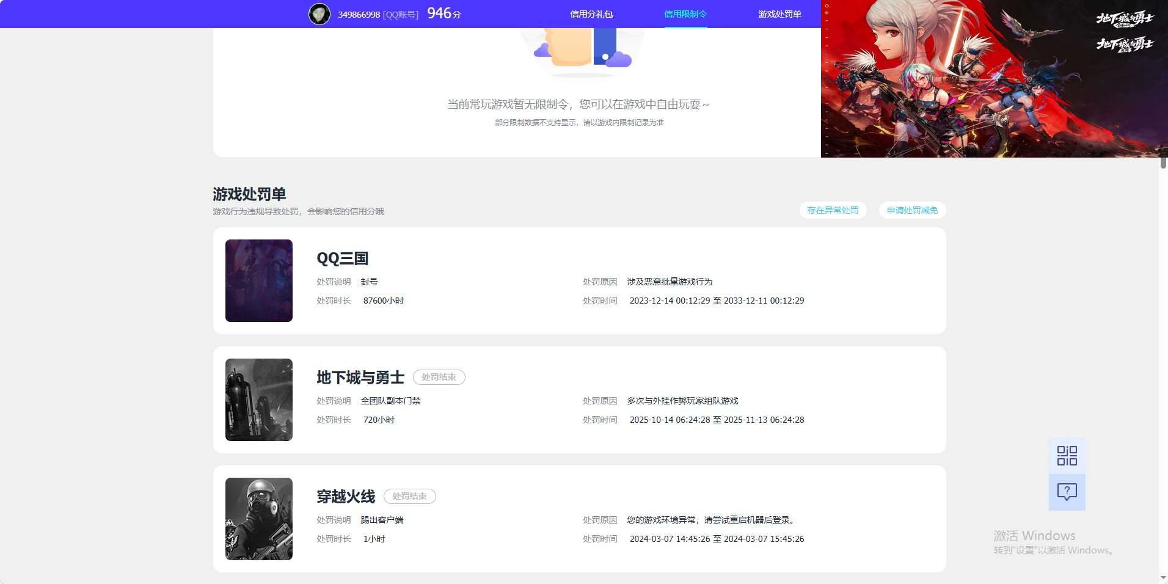The width and height of the screenshot is (1168, 584).
Task: Go to 游戏处罚单 tab
Action: (x=779, y=14)
